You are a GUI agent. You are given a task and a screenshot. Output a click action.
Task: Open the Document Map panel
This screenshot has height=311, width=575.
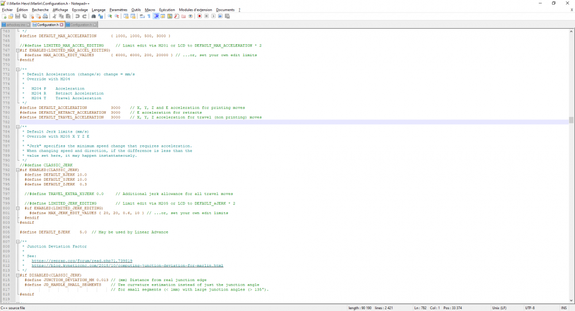pos(170,16)
